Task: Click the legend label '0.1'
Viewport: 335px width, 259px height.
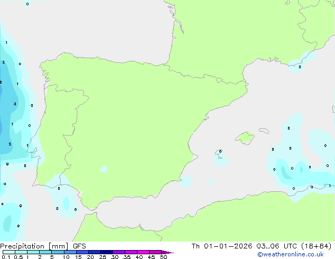Action: [6, 257]
